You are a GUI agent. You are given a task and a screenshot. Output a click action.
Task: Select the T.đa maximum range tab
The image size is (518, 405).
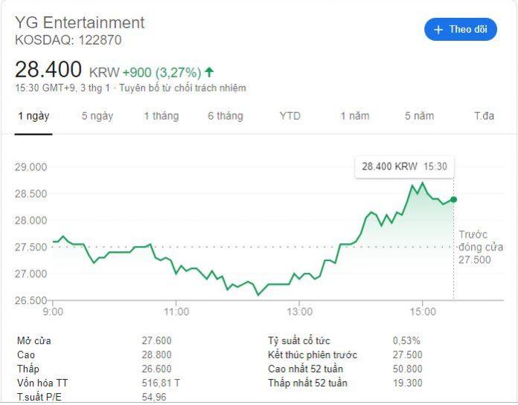pos(484,116)
